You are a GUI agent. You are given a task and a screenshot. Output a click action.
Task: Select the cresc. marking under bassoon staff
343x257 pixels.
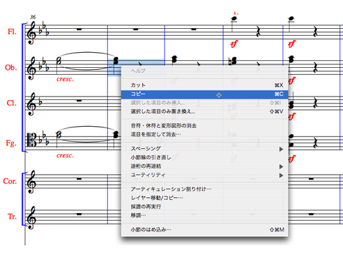pyautogui.click(x=65, y=156)
